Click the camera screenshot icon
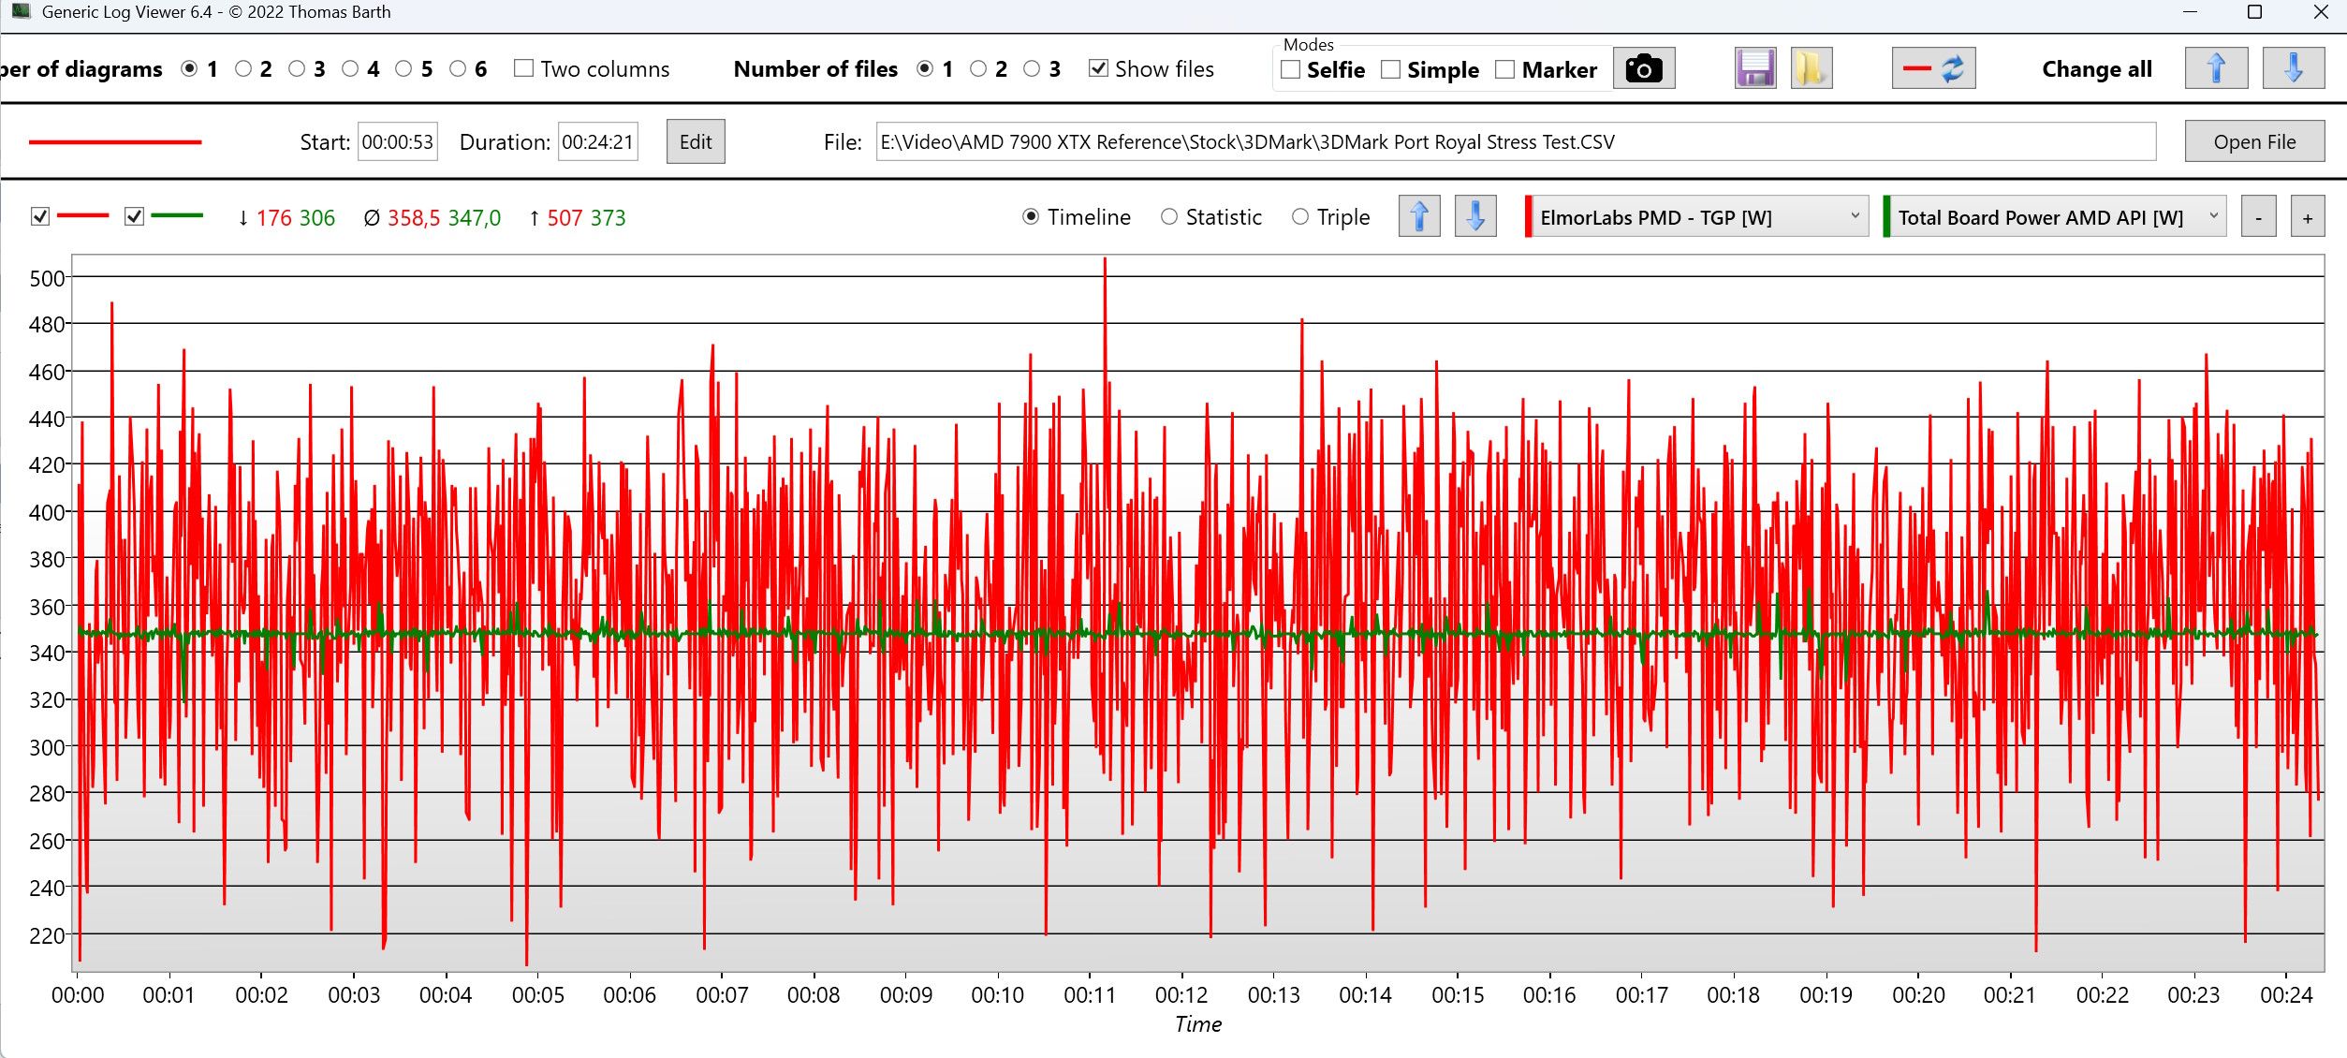The image size is (2347, 1058). (1643, 69)
